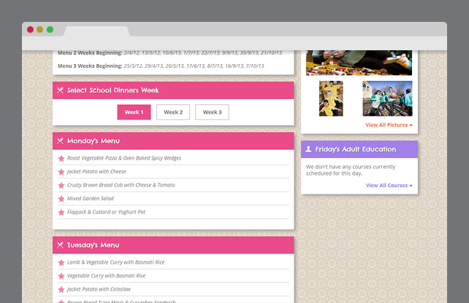
Task: Click Crusty Brown Bread Cob menu item
Action: point(121,185)
